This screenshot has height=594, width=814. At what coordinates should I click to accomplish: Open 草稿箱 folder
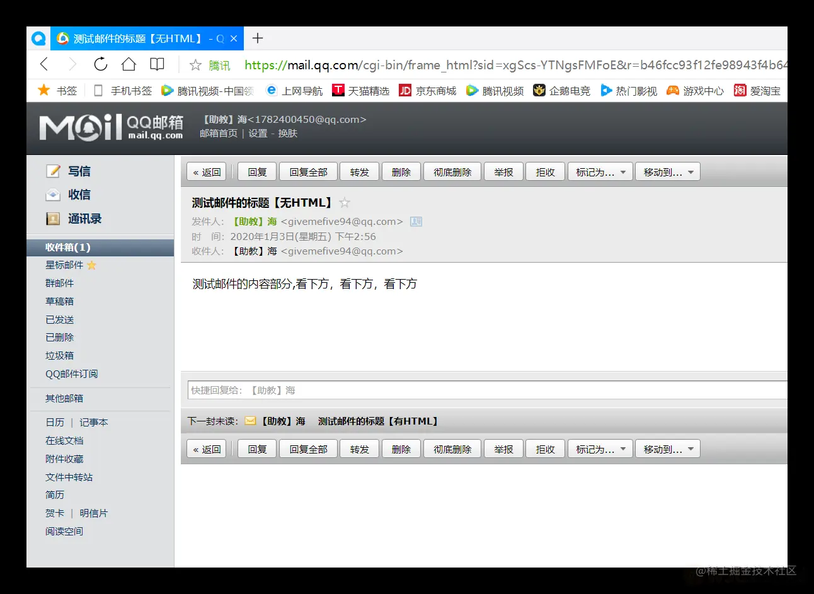click(x=59, y=302)
